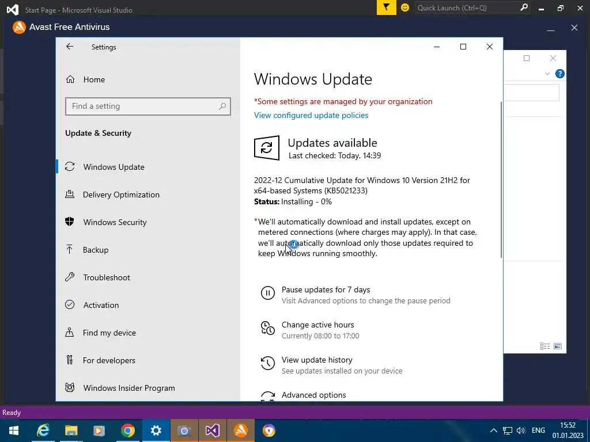The image size is (590, 442).
Task: Open Home in Settings sidebar
Action: click(94, 79)
